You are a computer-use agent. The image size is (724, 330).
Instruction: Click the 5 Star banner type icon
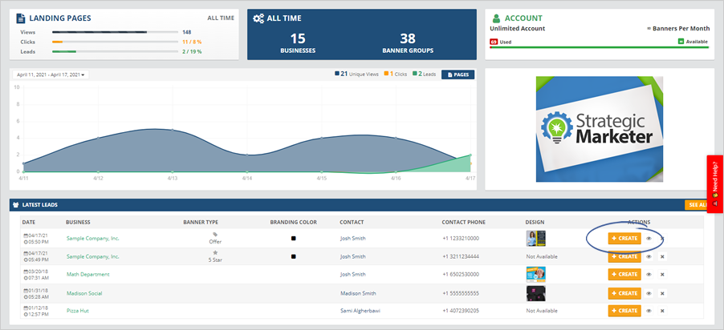point(214,252)
